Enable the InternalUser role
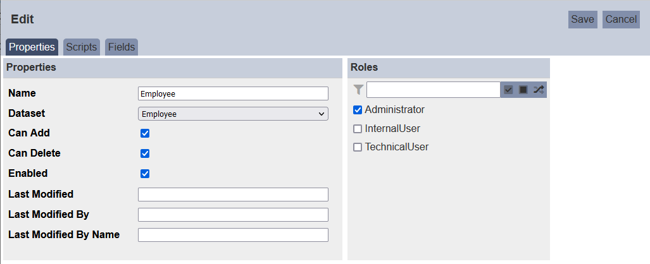This screenshot has height=264, width=650. pos(358,129)
